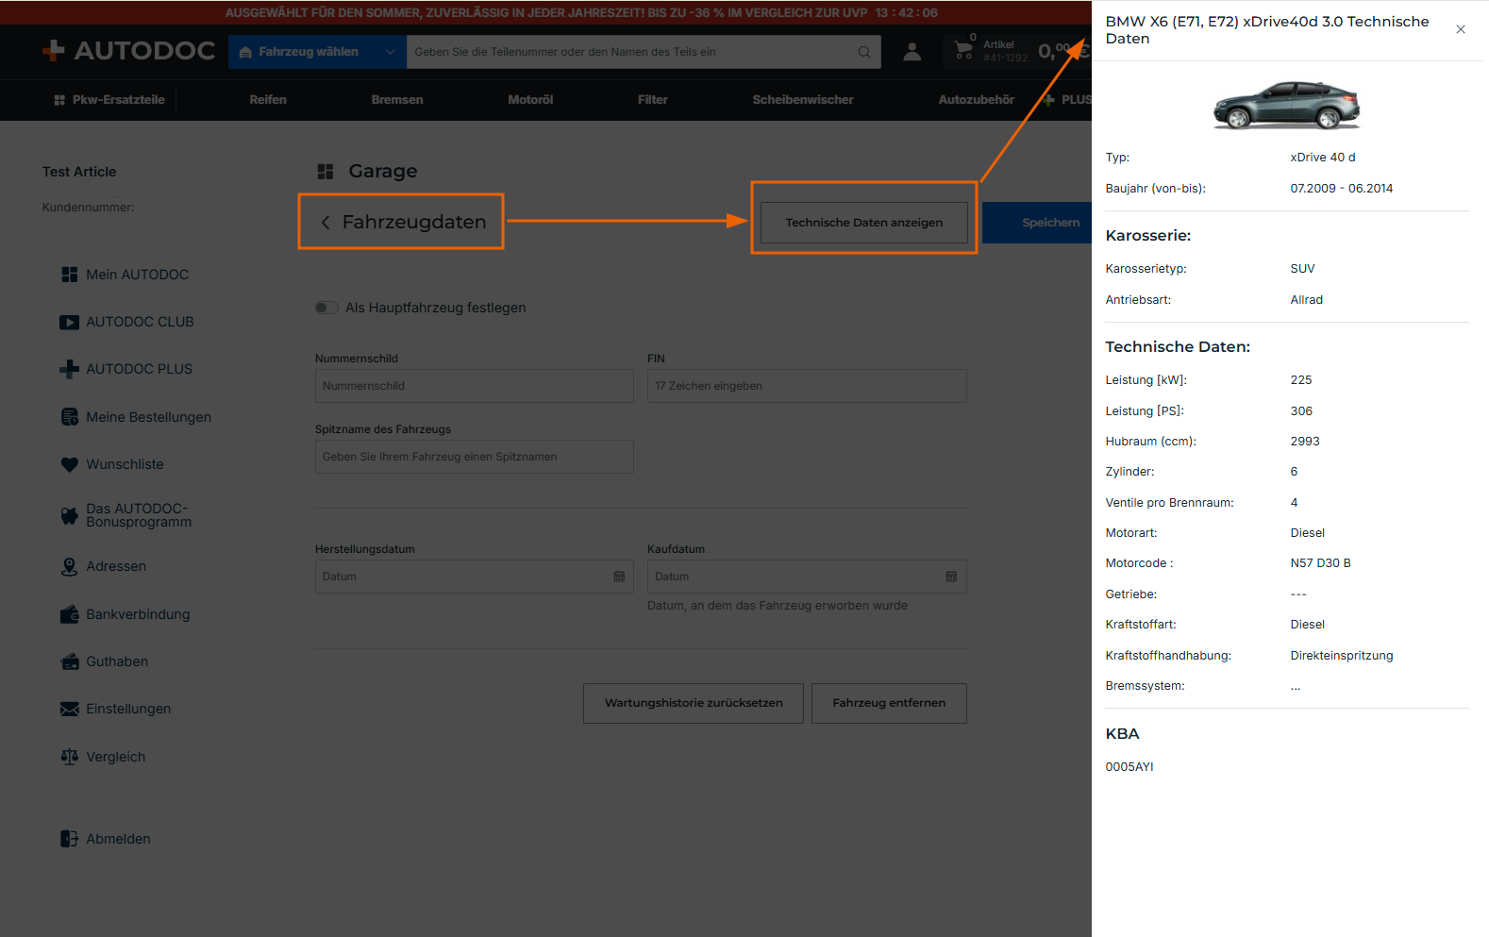Click the Fahrzeug entfernen button
The image size is (1489, 937).
pyautogui.click(x=889, y=703)
